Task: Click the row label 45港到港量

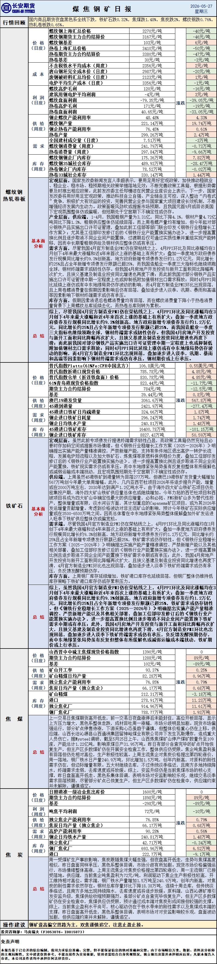Action: pyautogui.click(x=61, y=406)
